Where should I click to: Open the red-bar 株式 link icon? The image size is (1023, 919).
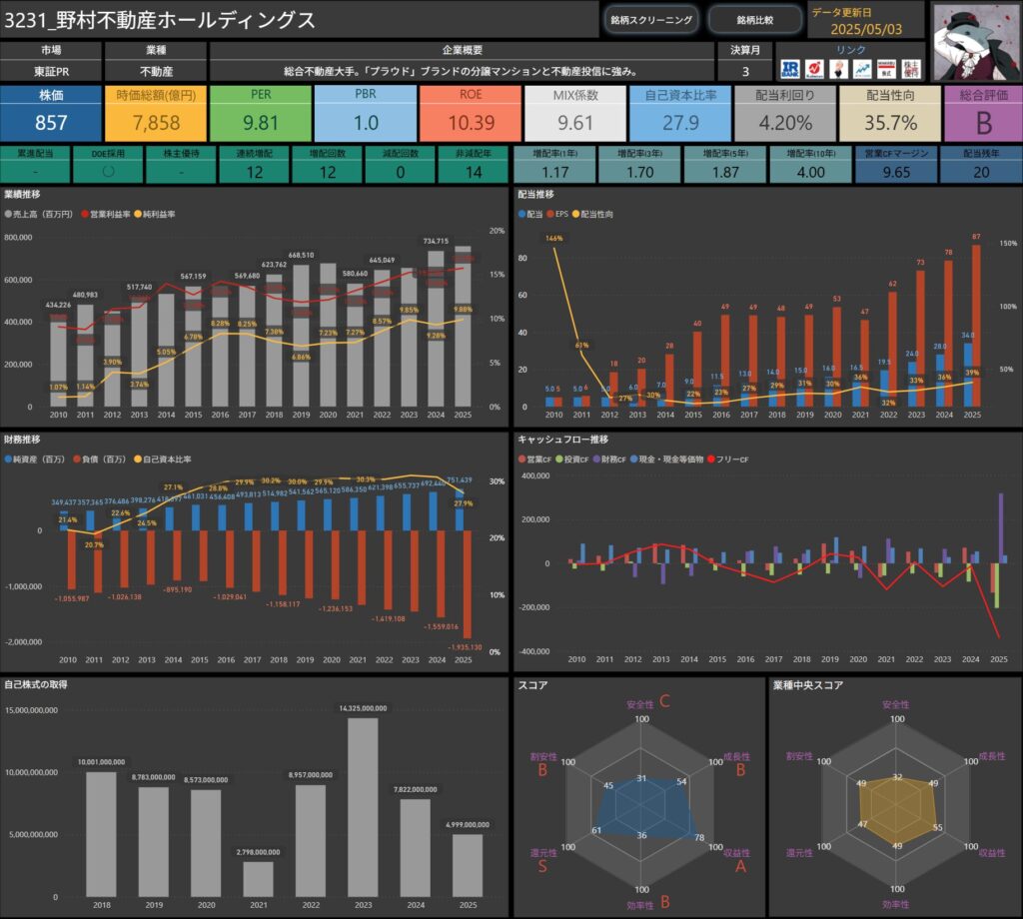[887, 69]
